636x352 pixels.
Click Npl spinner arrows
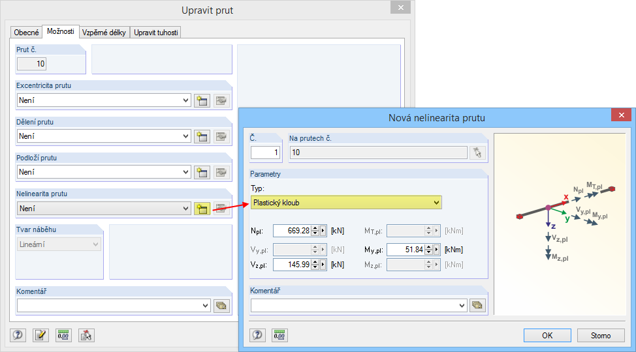click(x=315, y=231)
